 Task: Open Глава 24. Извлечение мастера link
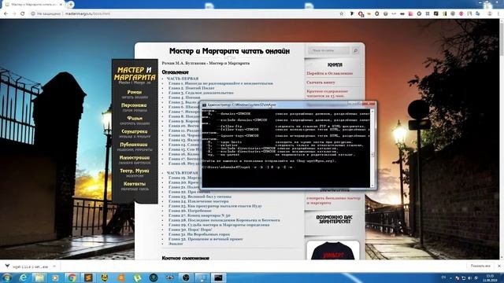pos(198,201)
